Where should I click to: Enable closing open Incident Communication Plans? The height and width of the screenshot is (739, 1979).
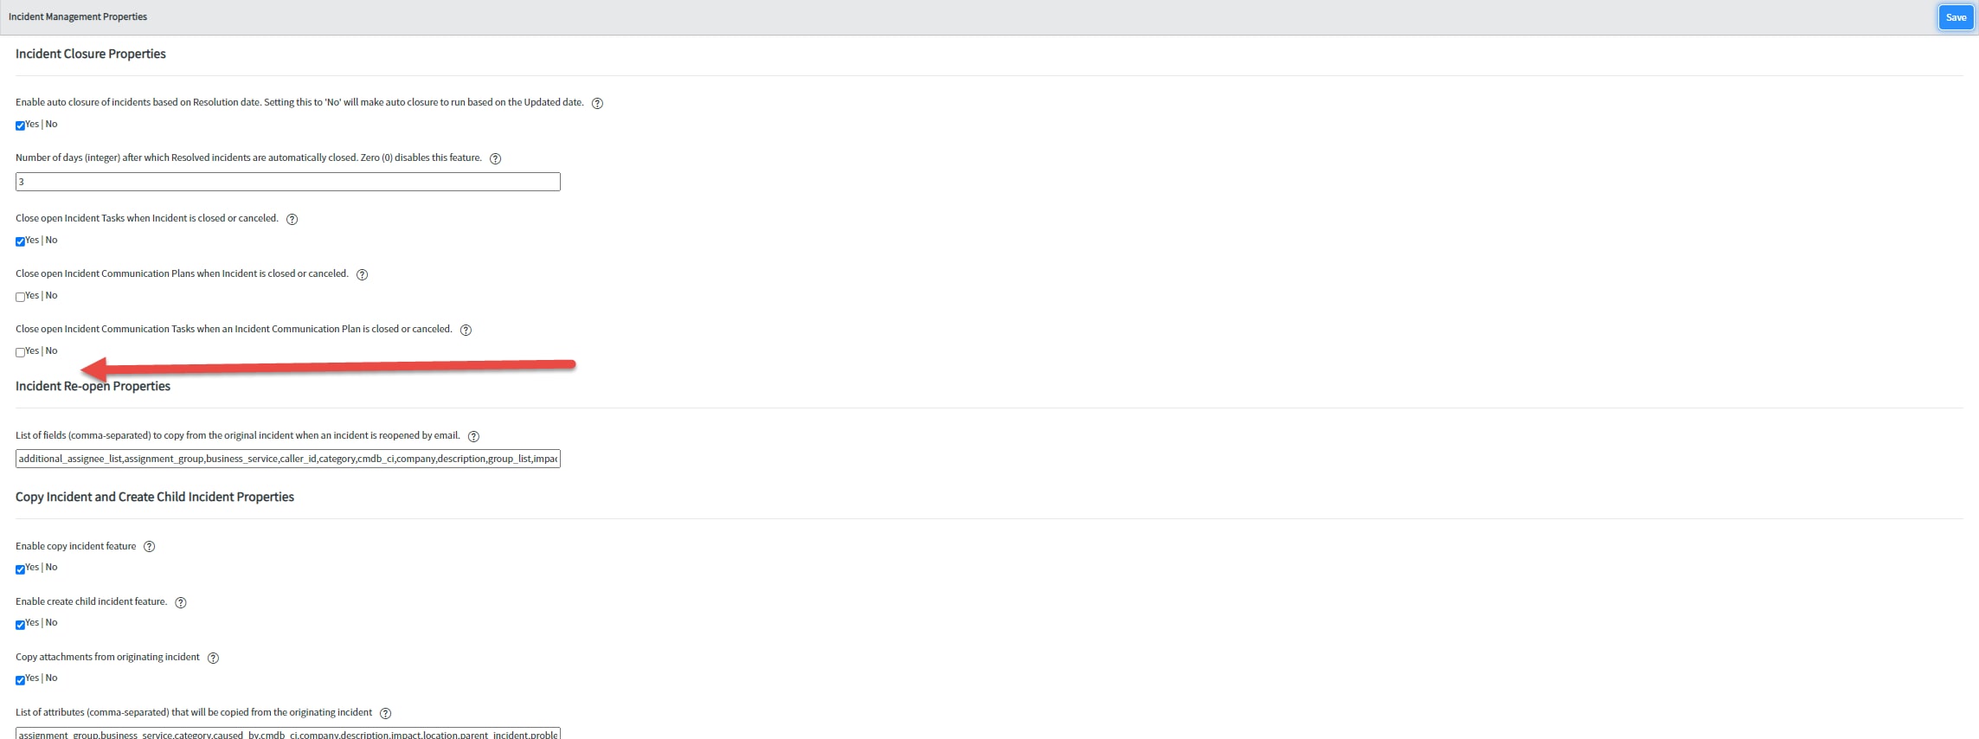20,297
